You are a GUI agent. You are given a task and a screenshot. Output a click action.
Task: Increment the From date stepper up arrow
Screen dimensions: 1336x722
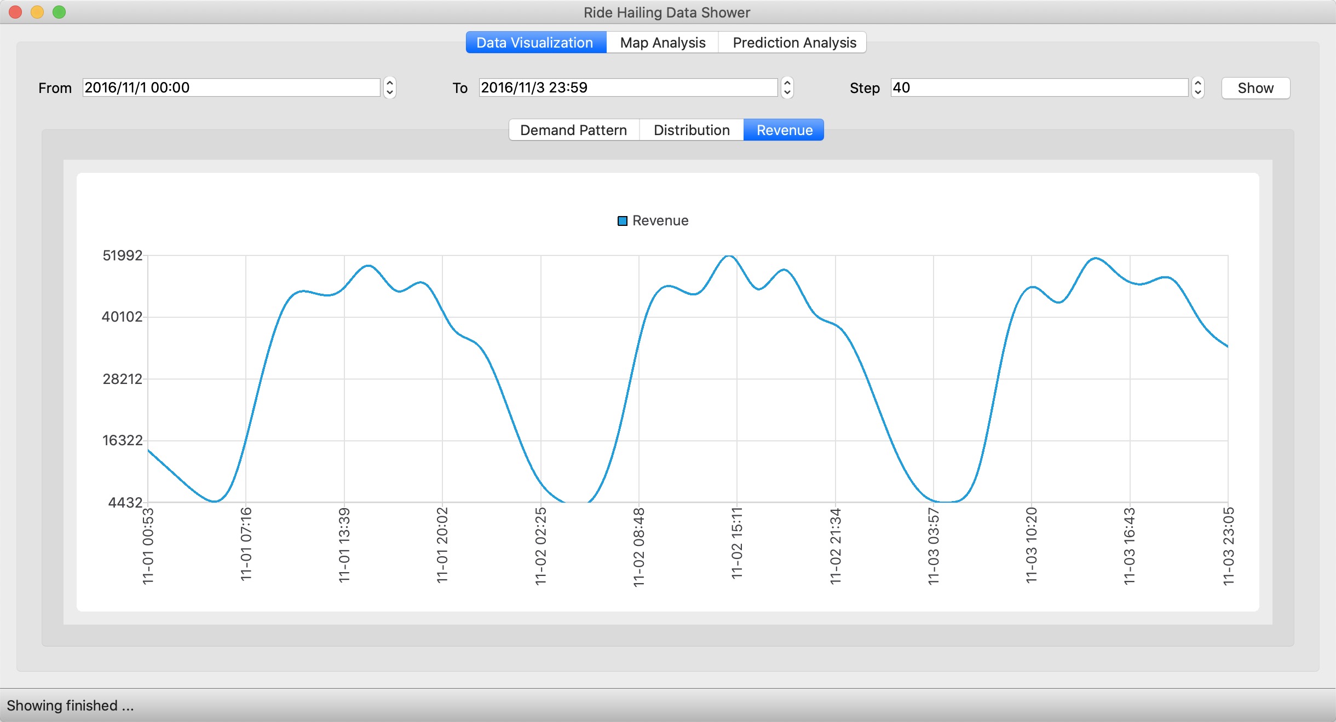pos(390,83)
